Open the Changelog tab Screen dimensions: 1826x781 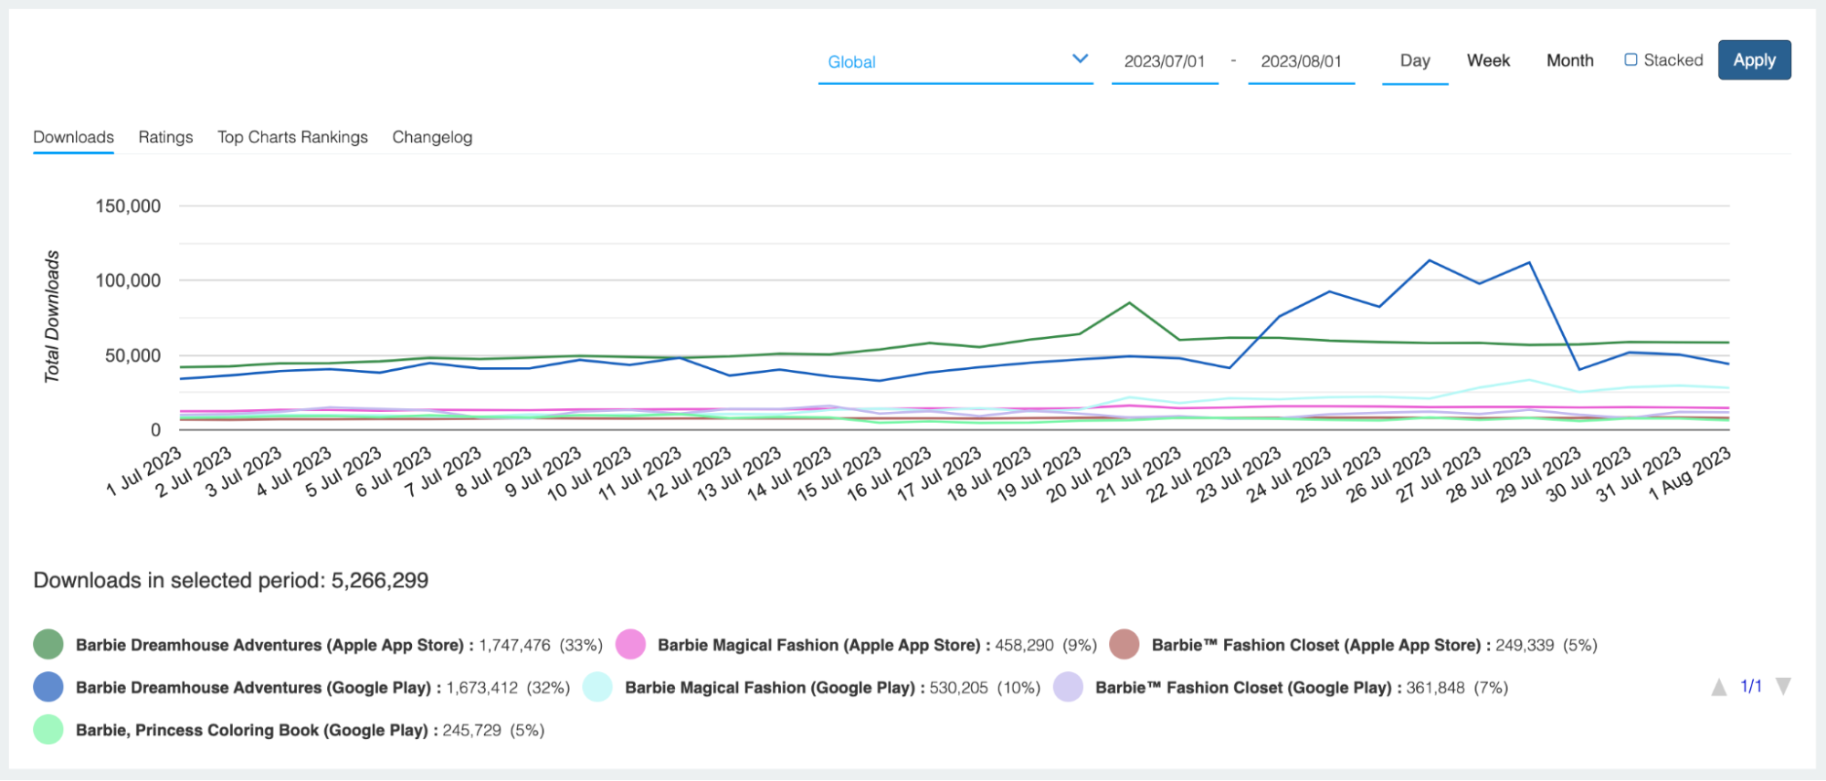click(432, 137)
